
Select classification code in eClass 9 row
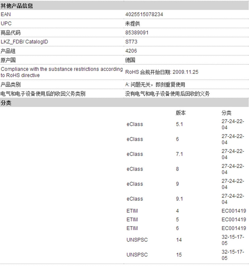coord(233,184)
